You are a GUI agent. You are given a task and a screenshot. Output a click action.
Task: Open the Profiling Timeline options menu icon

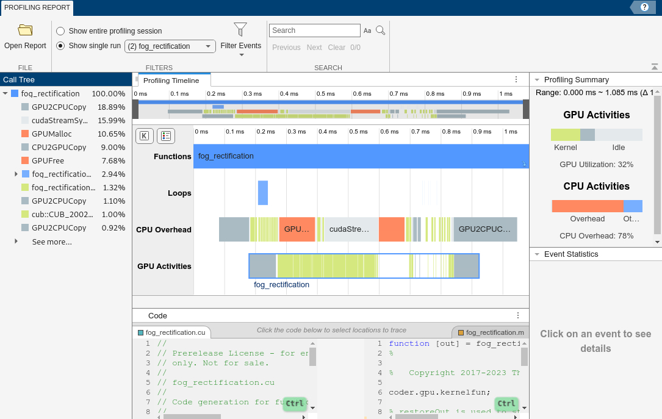(x=516, y=79)
